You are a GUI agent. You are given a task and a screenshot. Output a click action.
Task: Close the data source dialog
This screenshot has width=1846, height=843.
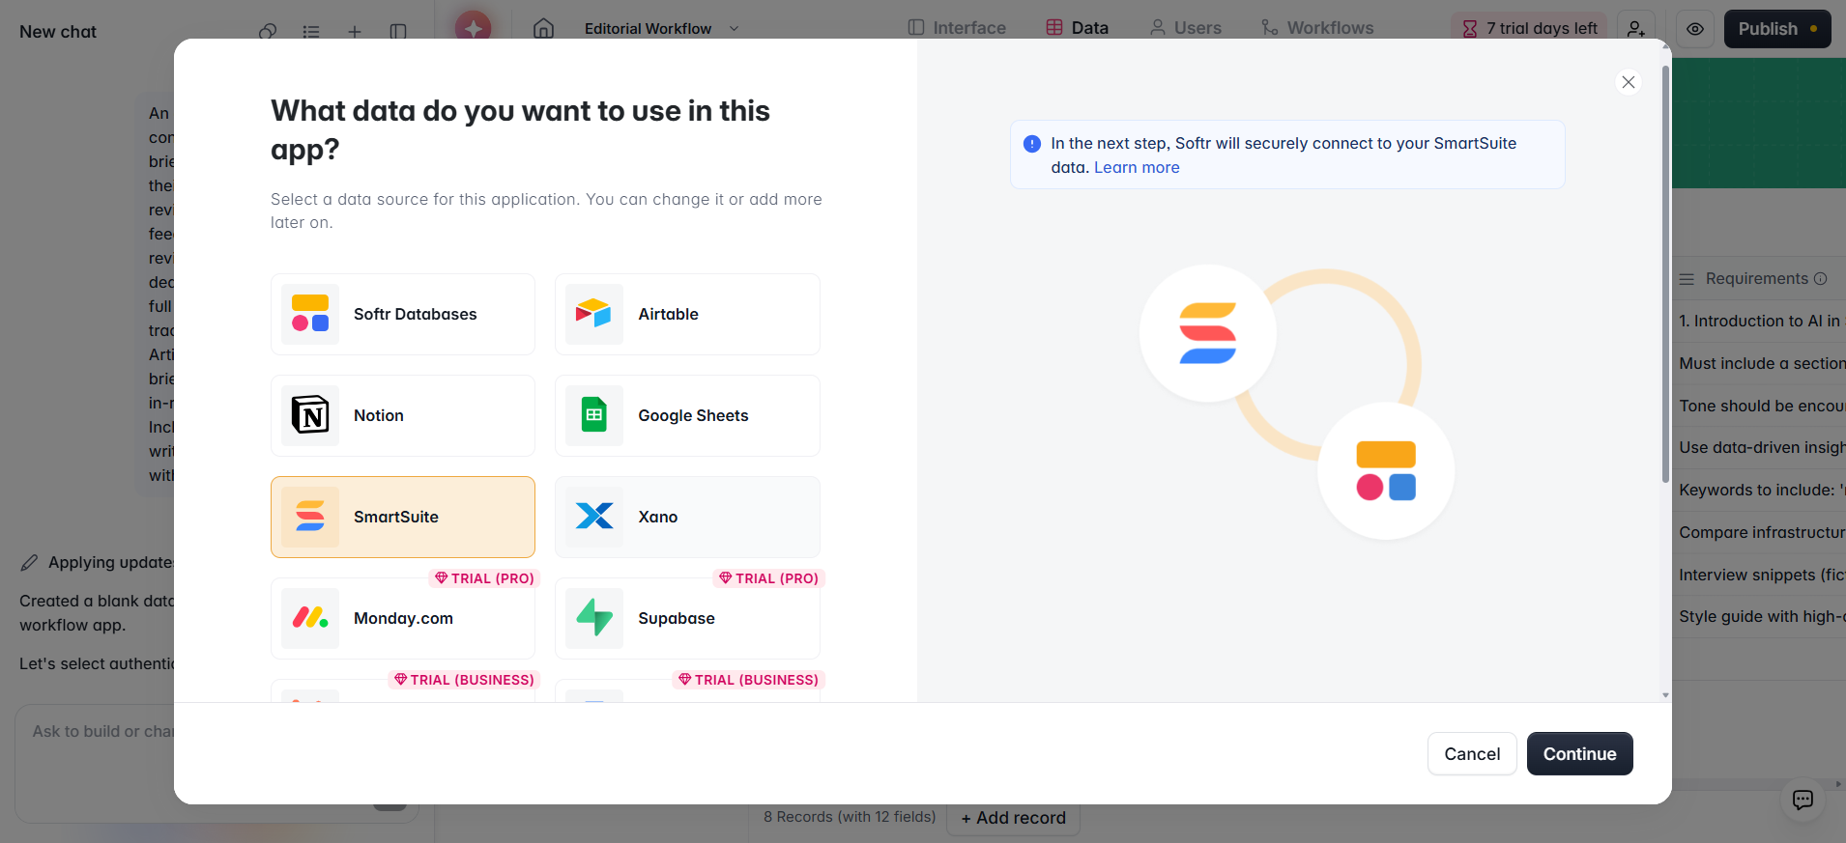[x=1629, y=82]
